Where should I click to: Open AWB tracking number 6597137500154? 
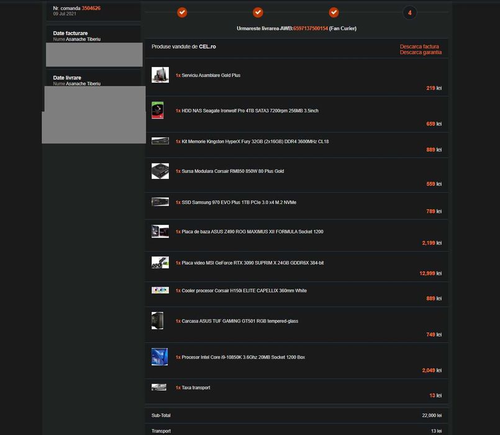point(311,29)
